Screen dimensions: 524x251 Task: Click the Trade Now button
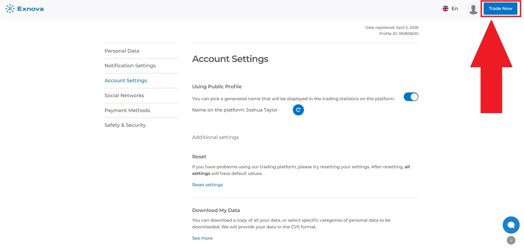point(500,9)
